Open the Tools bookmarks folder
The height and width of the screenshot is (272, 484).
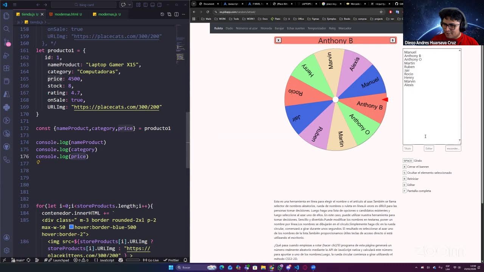pyautogui.click(x=234, y=19)
